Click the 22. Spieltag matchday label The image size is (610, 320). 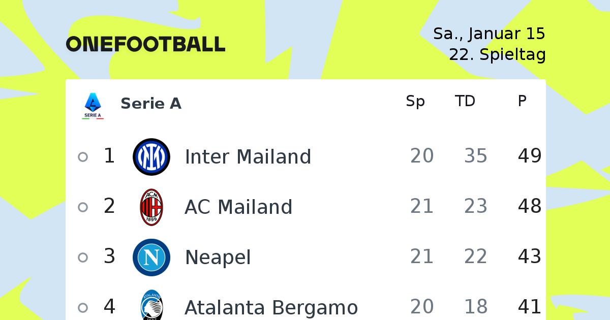[497, 54]
